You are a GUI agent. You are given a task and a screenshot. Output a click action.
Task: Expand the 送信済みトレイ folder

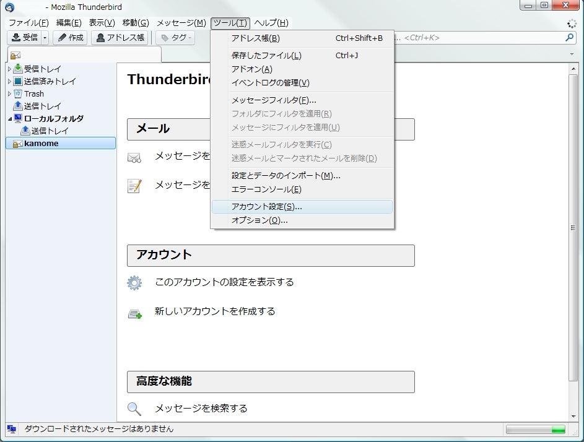(9, 81)
